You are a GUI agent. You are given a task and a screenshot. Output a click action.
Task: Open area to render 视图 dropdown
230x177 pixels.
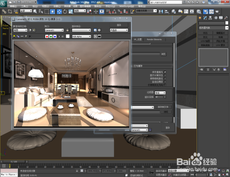20,30
